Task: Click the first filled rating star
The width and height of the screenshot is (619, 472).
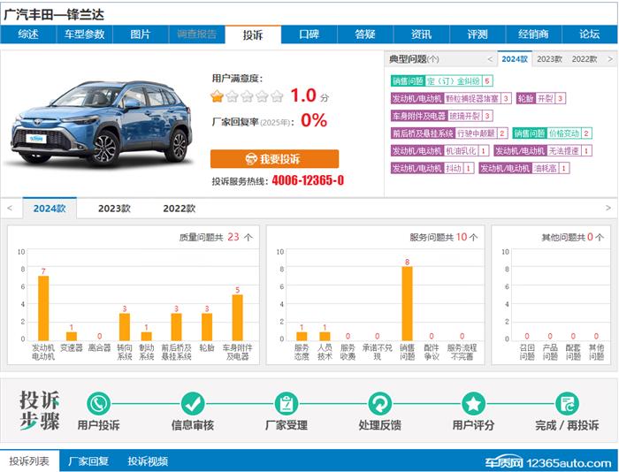Action: 217,95
